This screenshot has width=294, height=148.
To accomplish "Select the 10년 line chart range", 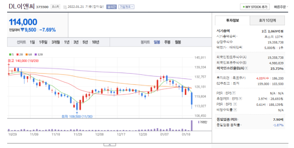I will 95,42.
